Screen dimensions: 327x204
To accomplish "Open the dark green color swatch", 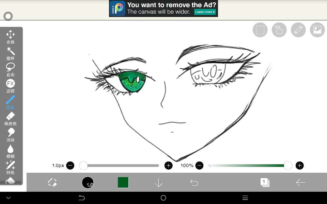I will [x=123, y=183].
